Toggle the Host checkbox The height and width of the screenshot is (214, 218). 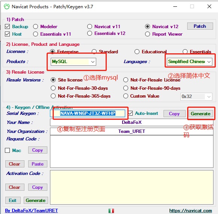coord(7,34)
